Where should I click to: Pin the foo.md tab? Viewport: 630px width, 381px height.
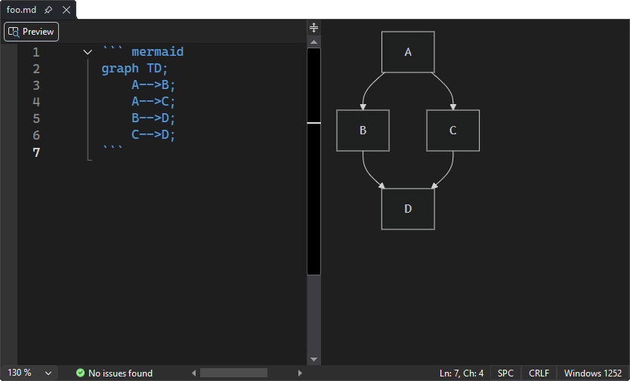click(x=48, y=10)
